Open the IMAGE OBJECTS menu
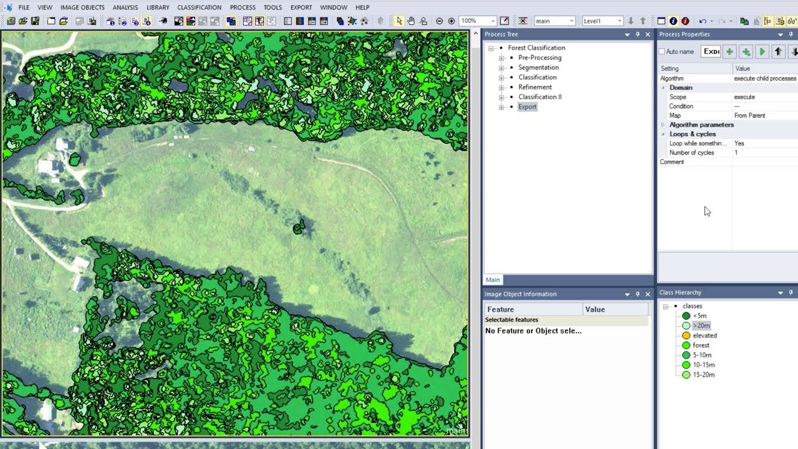Image resolution: width=798 pixels, height=449 pixels. click(82, 7)
